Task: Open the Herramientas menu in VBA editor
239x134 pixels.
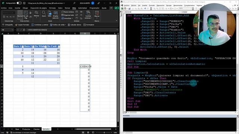Action: (x=178, y=6)
